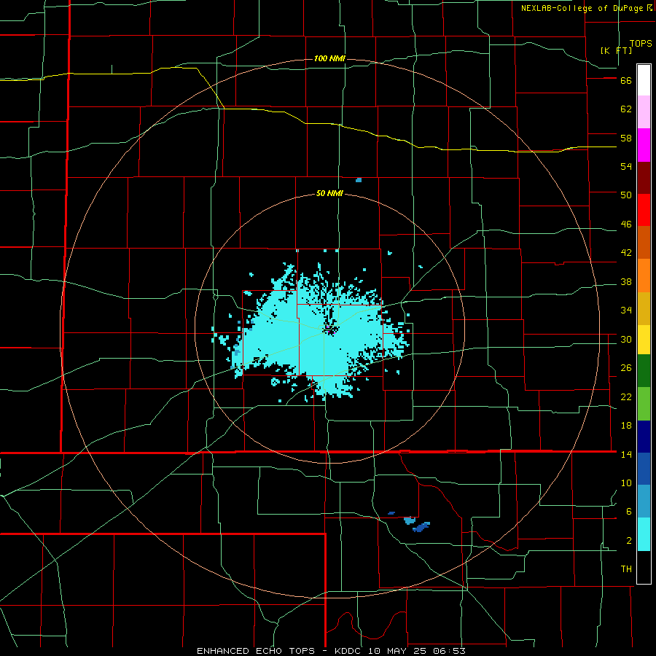656x656 pixels.
Task: Click the magenta legend swatch
Action: click(644, 145)
